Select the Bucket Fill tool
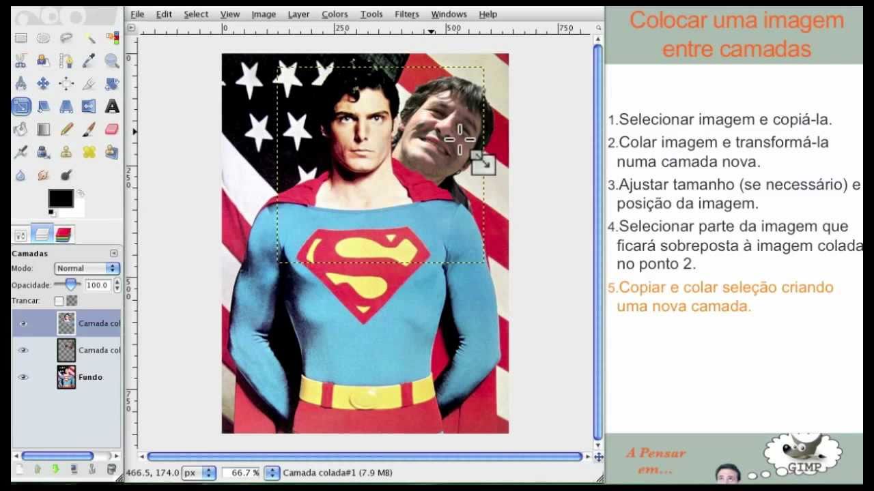This screenshot has width=874, height=491. [x=20, y=128]
